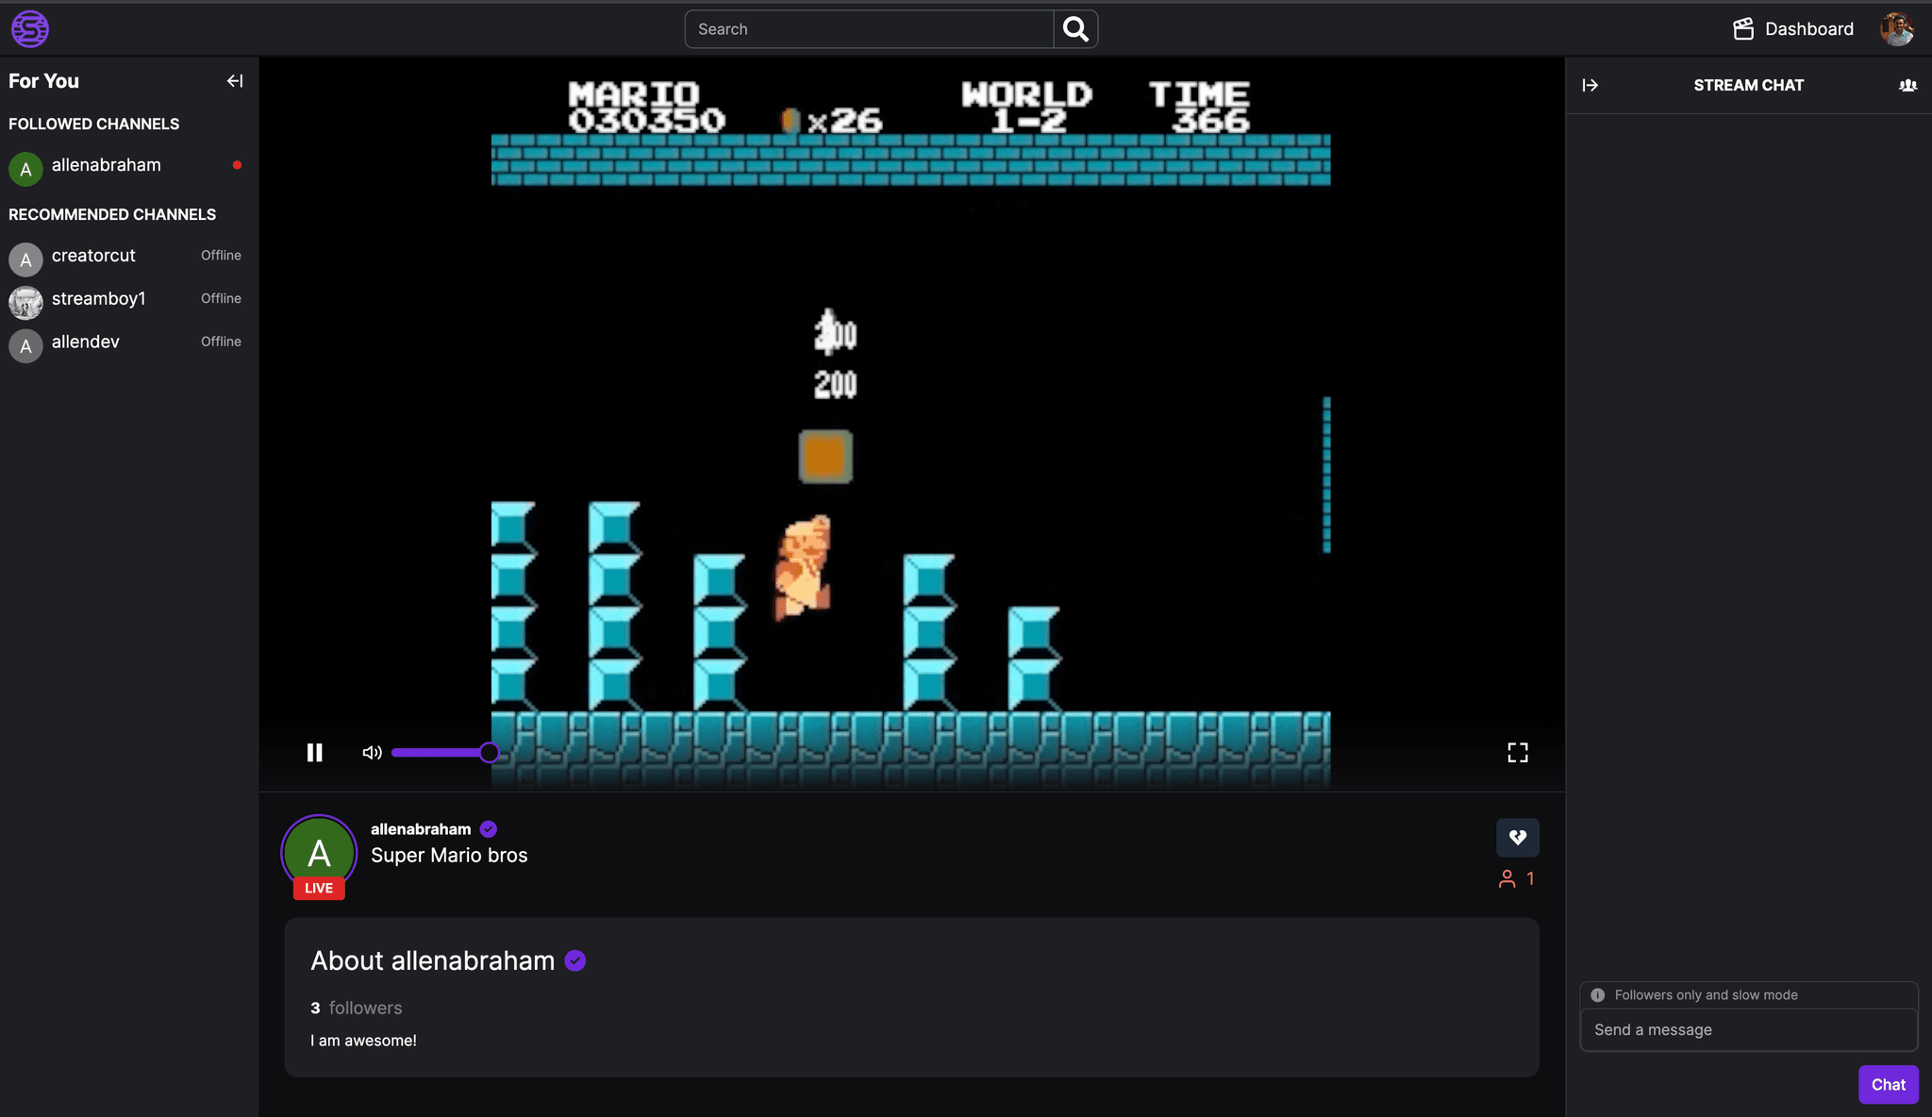Click the search magnifier icon
The width and height of the screenshot is (1932, 1117).
point(1074,29)
